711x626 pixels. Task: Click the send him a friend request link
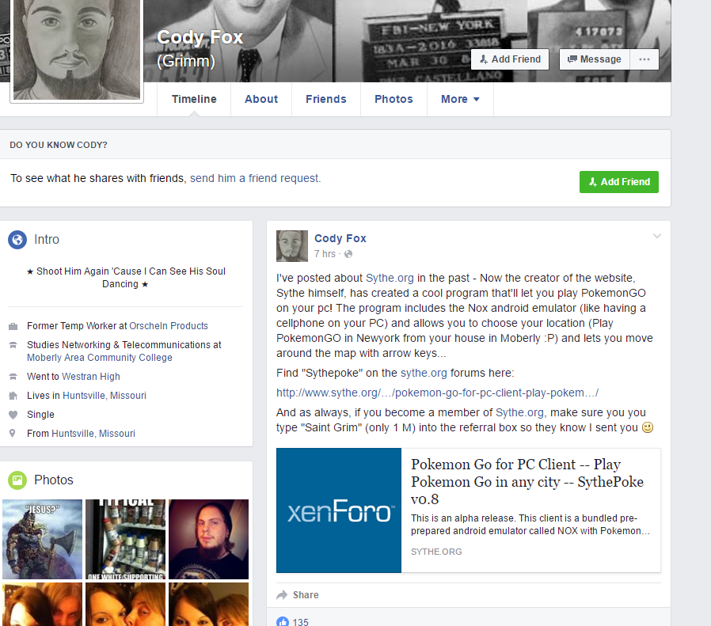[255, 178]
